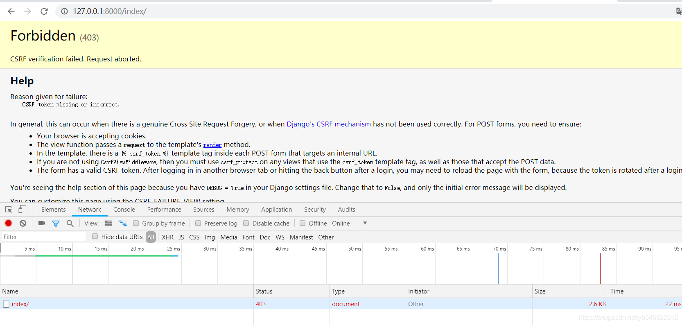Filter requests by Other type

click(326, 237)
